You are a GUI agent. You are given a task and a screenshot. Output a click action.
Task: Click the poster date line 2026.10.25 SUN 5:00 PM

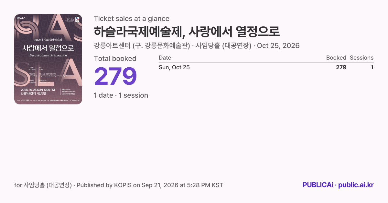tap(38, 90)
